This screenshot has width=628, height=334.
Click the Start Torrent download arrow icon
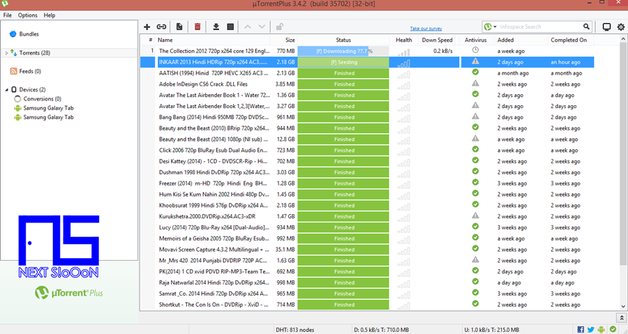pyautogui.click(x=216, y=26)
